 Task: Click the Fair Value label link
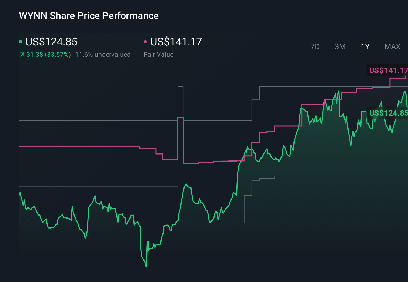point(159,55)
